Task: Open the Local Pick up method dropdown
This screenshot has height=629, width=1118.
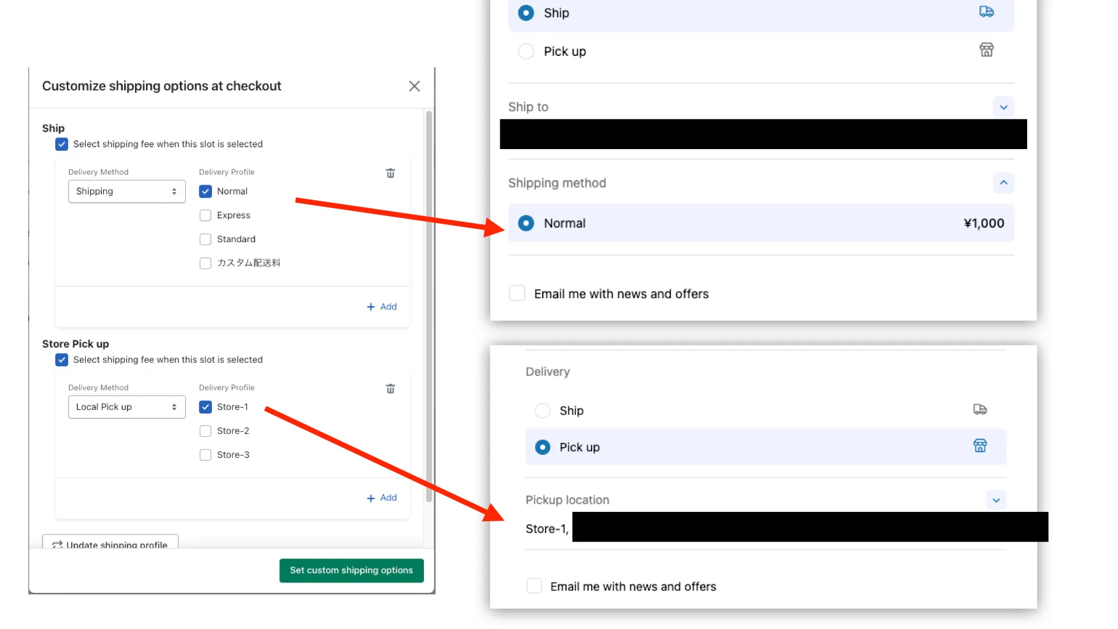Action: tap(126, 407)
